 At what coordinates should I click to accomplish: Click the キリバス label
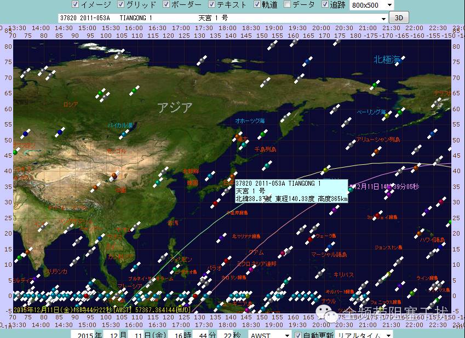pos(343,274)
